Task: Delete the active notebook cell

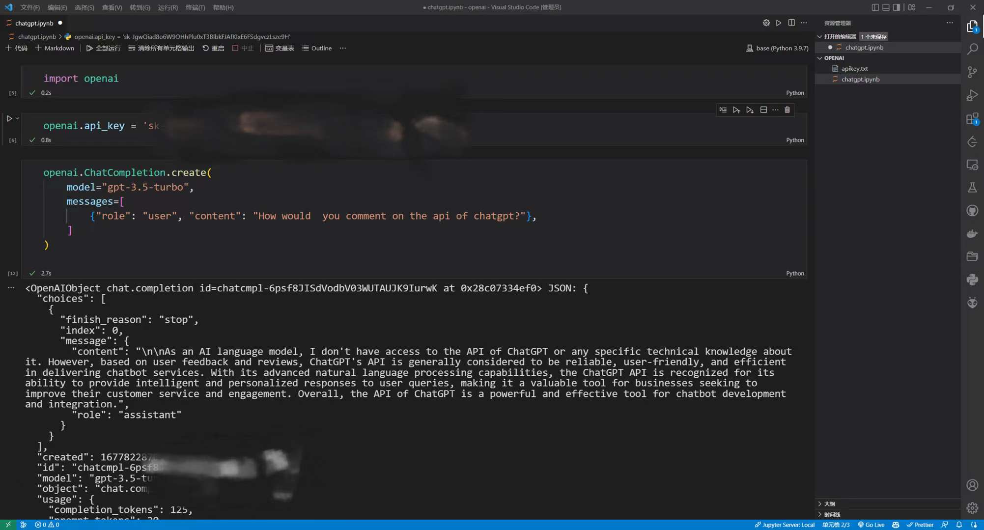Action: click(787, 110)
